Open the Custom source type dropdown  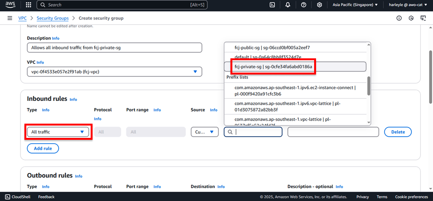click(x=205, y=132)
